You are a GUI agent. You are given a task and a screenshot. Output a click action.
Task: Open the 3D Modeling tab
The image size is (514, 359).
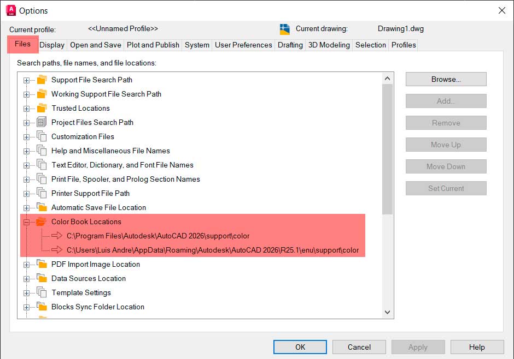pyautogui.click(x=329, y=45)
